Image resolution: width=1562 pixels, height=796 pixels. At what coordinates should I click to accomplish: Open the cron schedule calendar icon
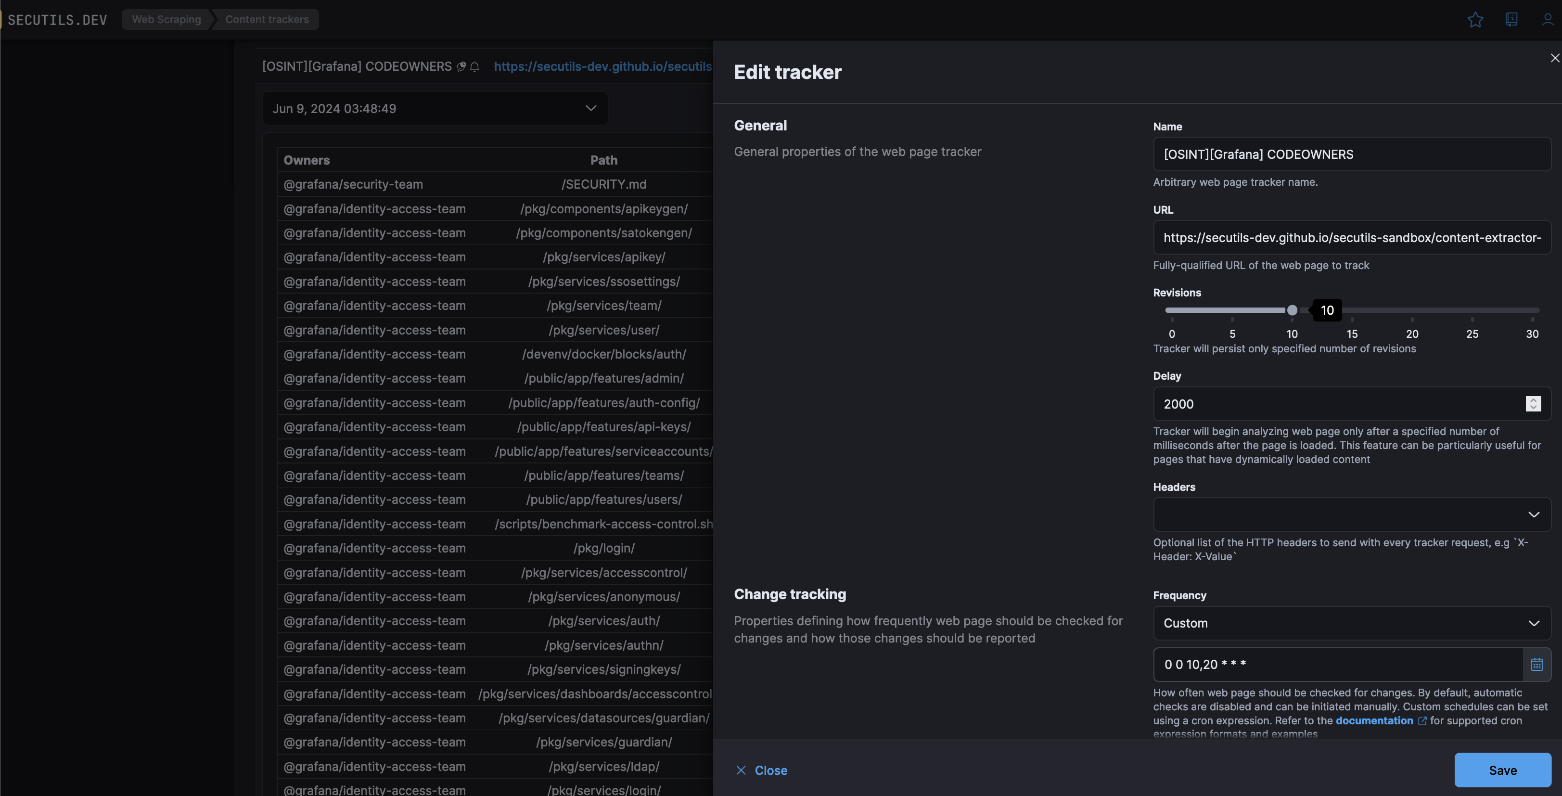1537,665
